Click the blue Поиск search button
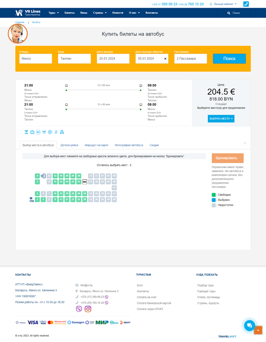266x342 pixels. pos(230,59)
